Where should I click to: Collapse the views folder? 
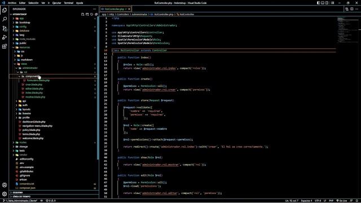click(x=24, y=64)
